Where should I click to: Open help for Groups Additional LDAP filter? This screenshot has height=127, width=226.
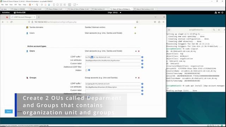[x=142, y=94]
